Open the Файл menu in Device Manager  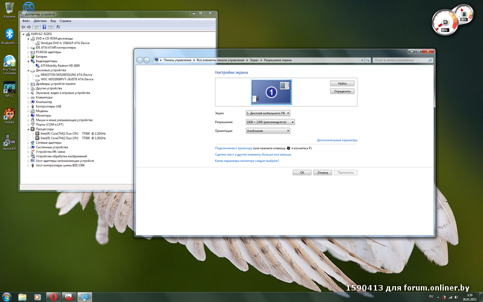26,21
